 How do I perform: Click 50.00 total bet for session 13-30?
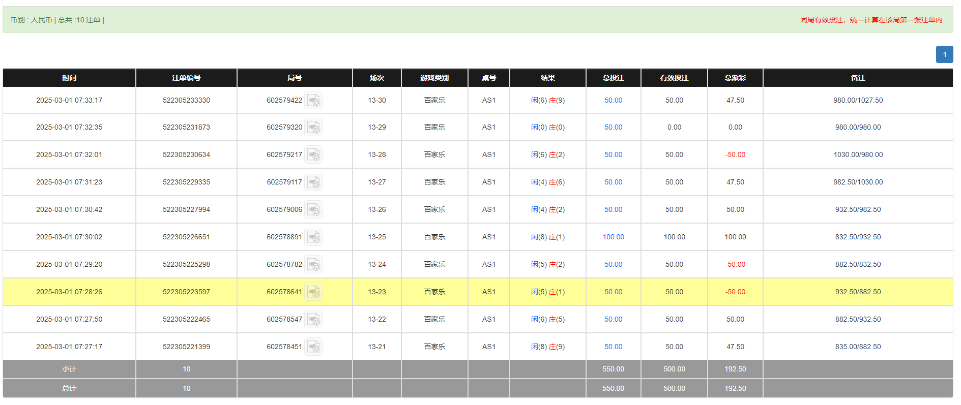pyautogui.click(x=613, y=101)
